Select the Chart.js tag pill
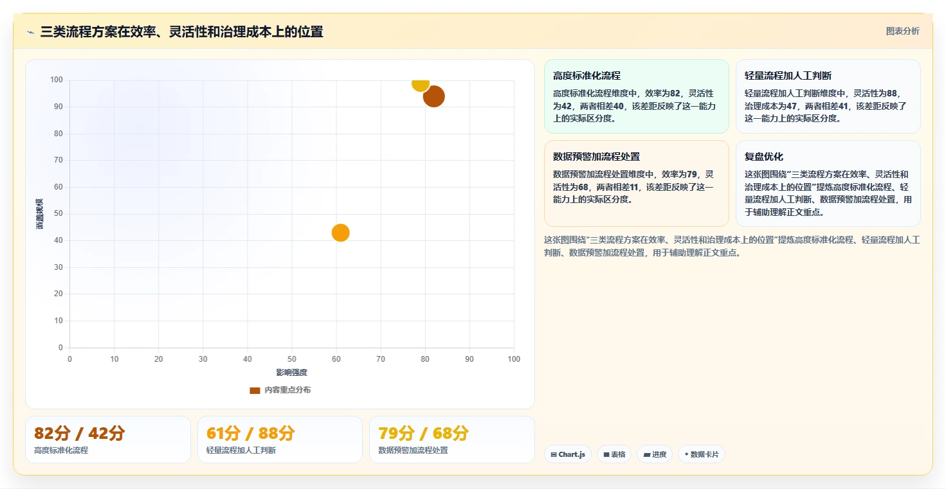Image resolution: width=946 pixels, height=489 pixels. pyautogui.click(x=568, y=454)
